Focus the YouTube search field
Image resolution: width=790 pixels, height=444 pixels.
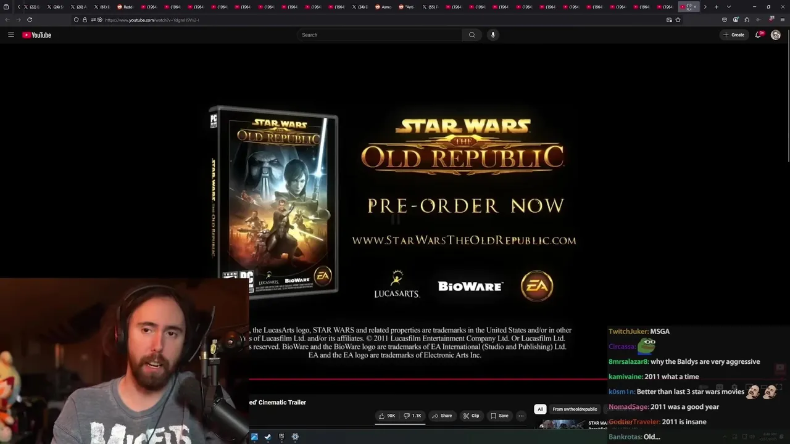point(380,35)
